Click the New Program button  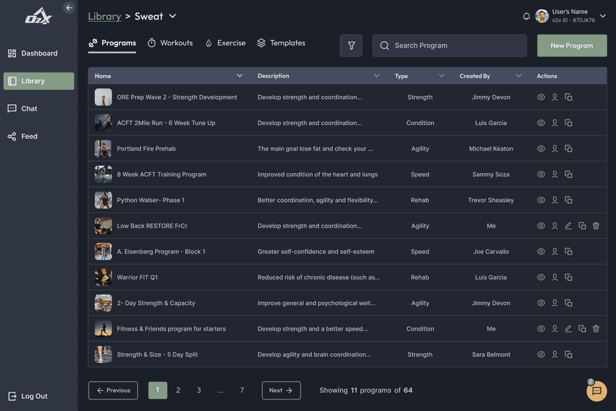click(x=571, y=46)
